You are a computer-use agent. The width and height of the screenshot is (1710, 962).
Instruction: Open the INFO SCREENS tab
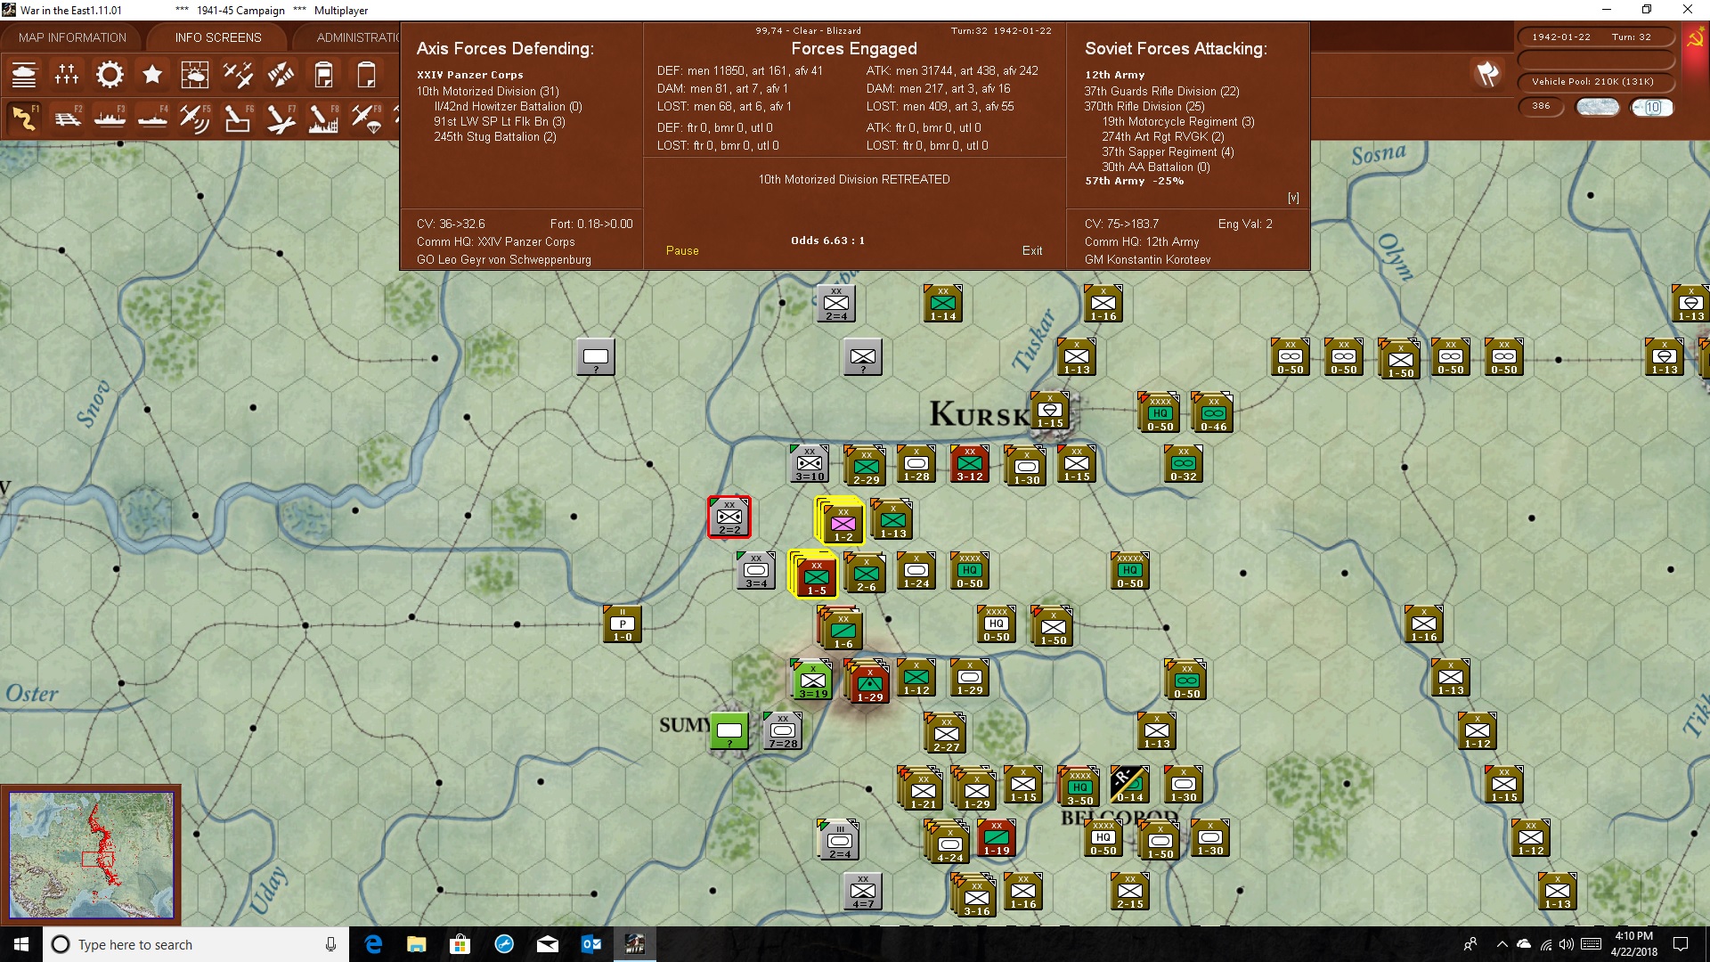coord(218,37)
